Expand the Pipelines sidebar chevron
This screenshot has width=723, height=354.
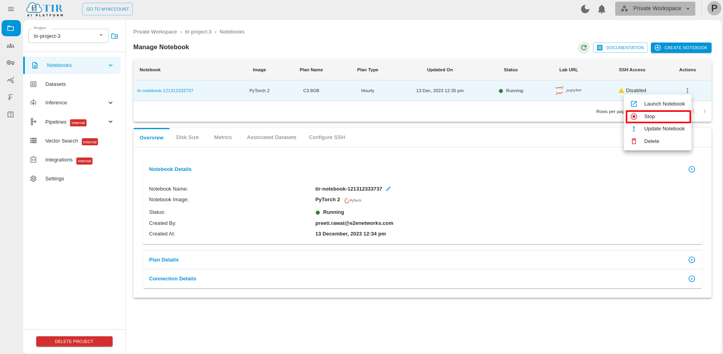tap(111, 122)
